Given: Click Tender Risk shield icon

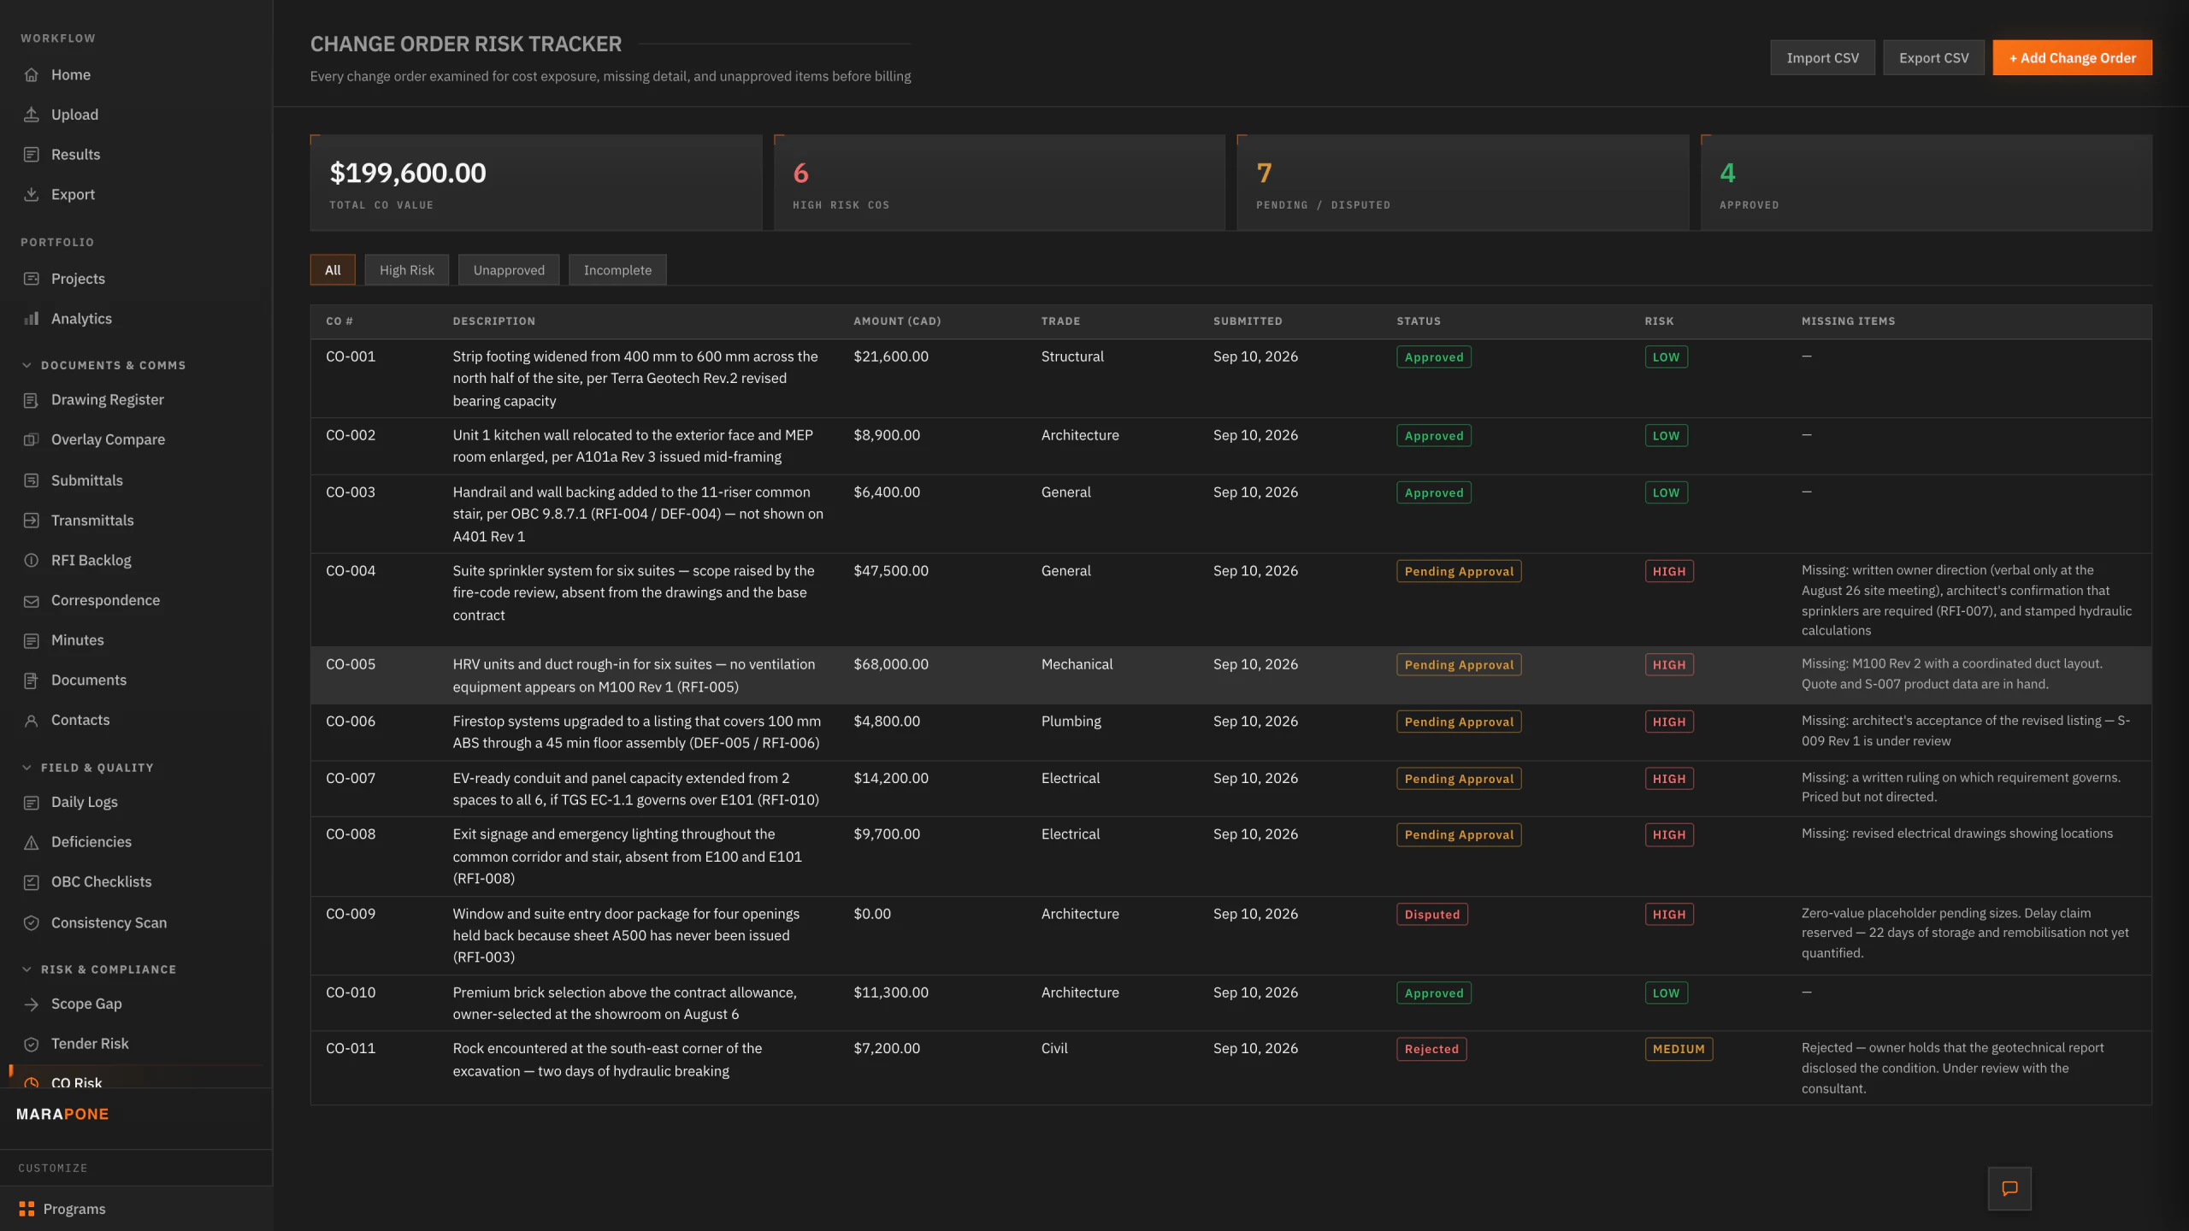Looking at the screenshot, I should (x=32, y=1044).
